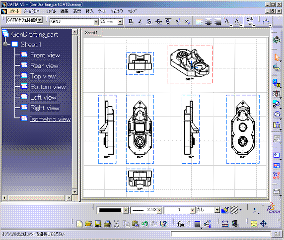Align text center
The width and height of the screenshot is (284, 240).
[209, 22]
